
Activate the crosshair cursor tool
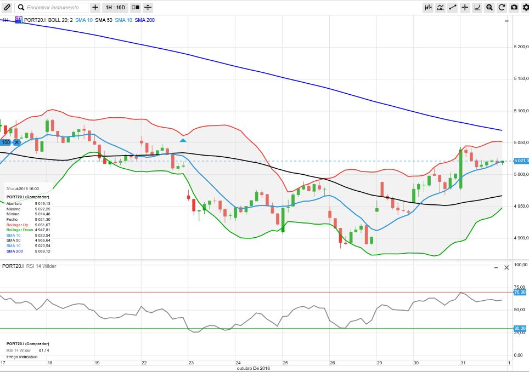pyautogui.click(x=465, y=8)
